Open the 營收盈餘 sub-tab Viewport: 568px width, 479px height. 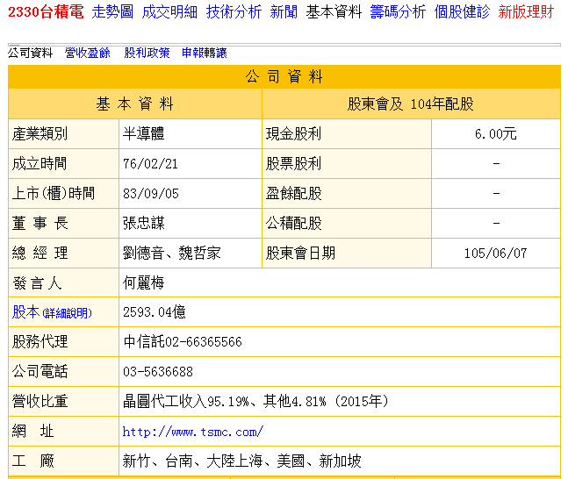[x=87, y=53]
